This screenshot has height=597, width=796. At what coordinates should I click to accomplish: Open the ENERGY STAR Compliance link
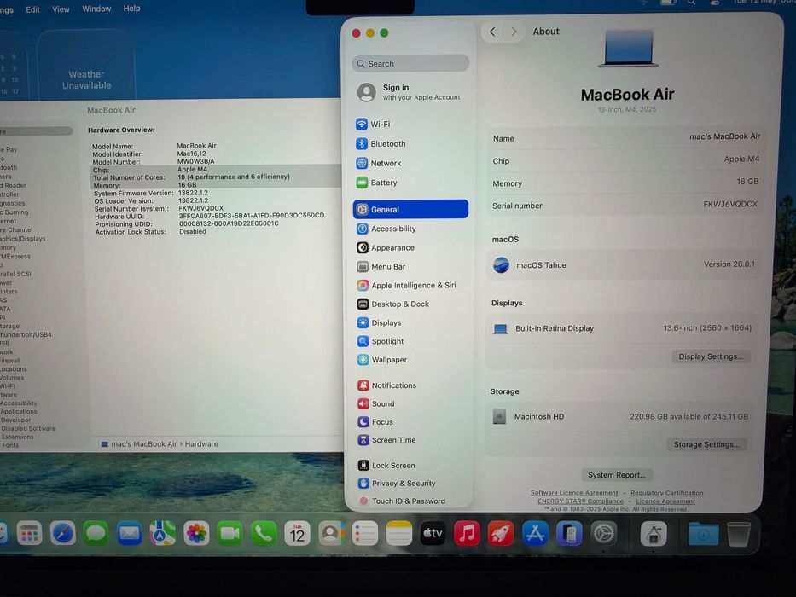pyautogui.click(x=580, y=501)
